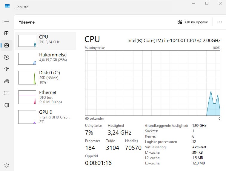226x171 pixels.
Task: Select the Ethernet DTO test entry
Action: click(x=46, y=97)
